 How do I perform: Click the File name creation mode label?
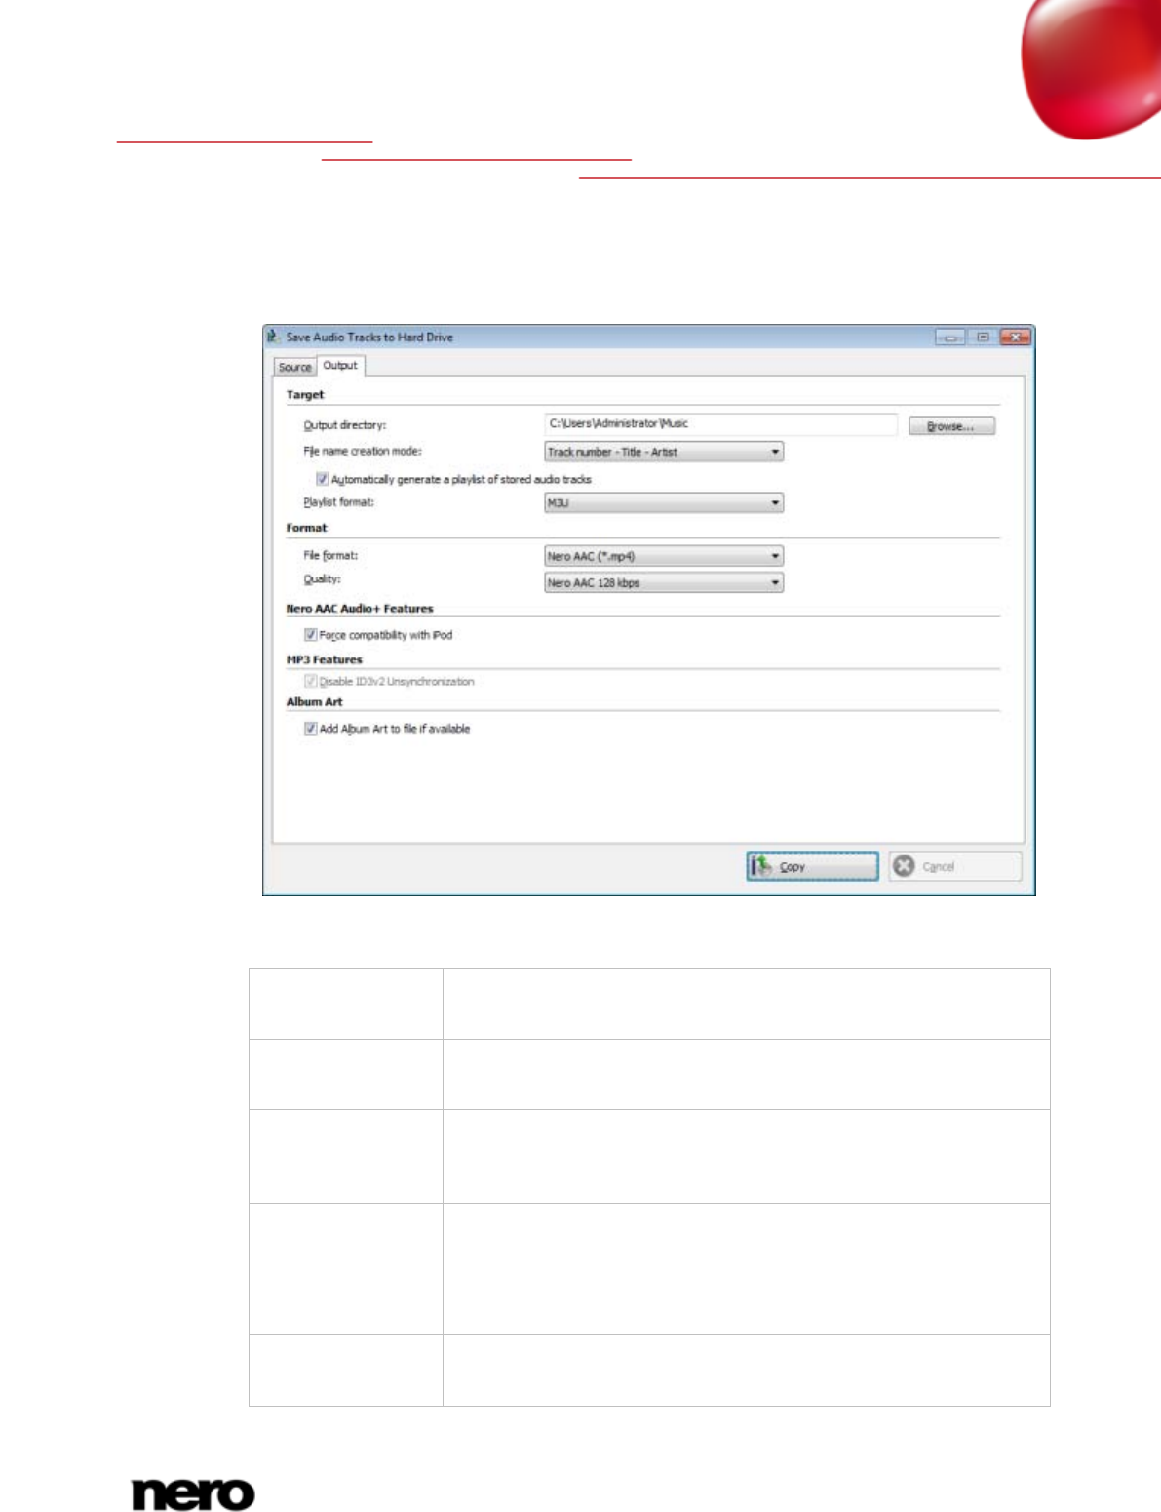point(363,451)
